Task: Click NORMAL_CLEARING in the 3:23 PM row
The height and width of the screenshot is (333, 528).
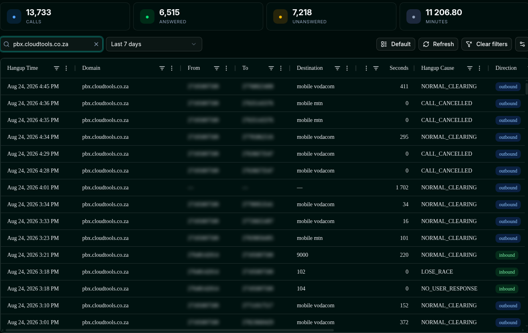Action: click(x=449, y=238)
